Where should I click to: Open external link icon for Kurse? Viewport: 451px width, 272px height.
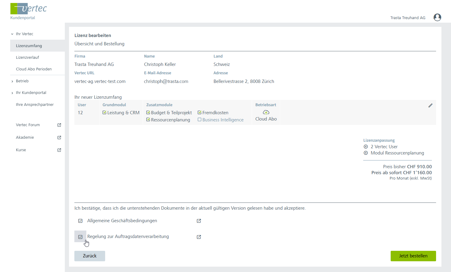pyautogui.click(x=59, y=150)
